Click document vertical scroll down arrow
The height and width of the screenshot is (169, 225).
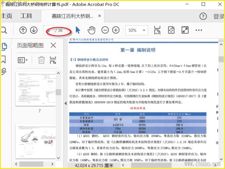pos(221,159)
